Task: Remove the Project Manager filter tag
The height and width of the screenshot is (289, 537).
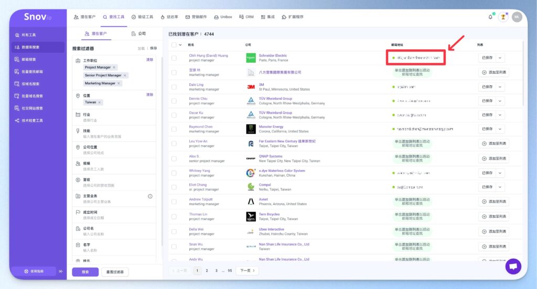Action: pos(114,68)
